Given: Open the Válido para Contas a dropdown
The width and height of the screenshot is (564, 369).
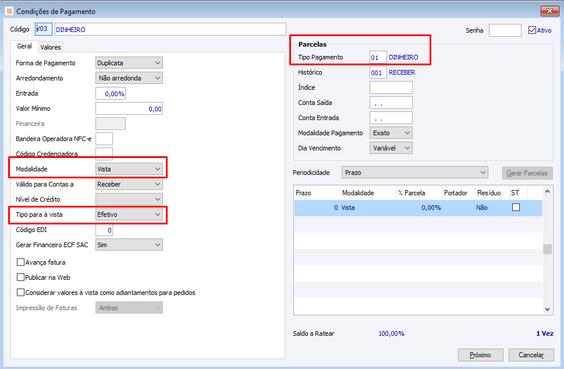Looking at the screenshot, I should point(129,184).
